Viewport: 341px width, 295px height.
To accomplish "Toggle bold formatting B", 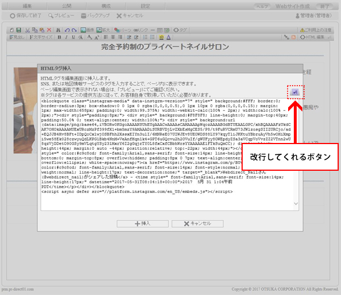I will 59,37.
